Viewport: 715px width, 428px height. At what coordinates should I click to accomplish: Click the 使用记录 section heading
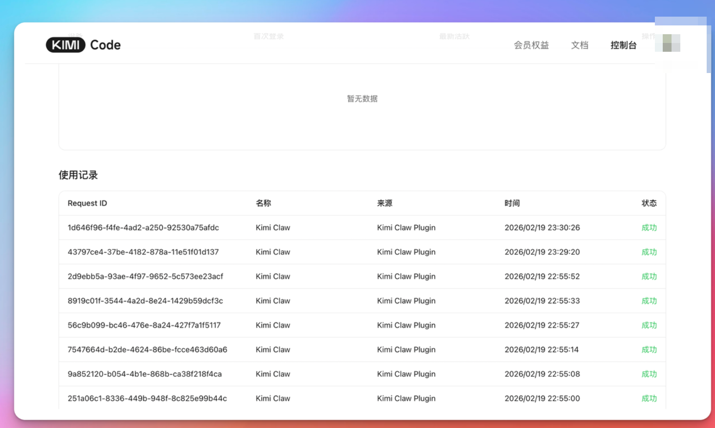tap(78, 175)
